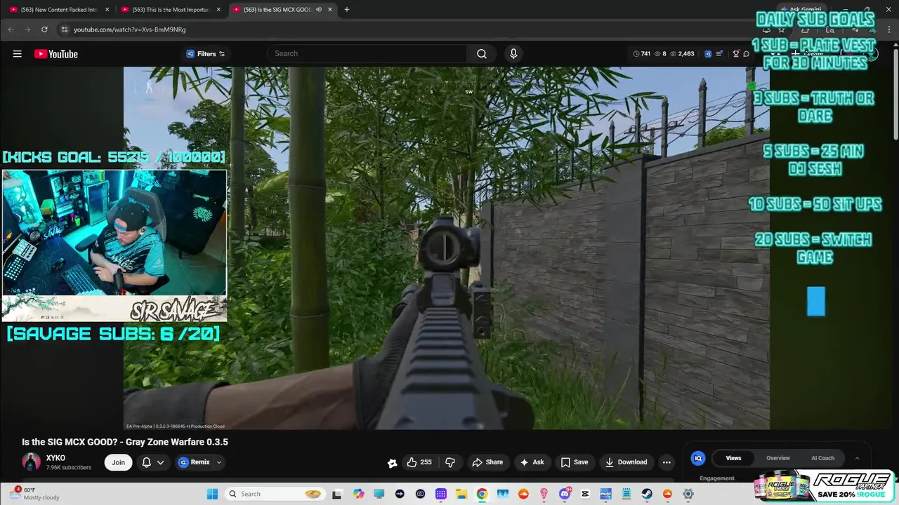This screenshot has width=899, height=505.
Task: Click the notification bell for XYKO
Action: [147, 462]
